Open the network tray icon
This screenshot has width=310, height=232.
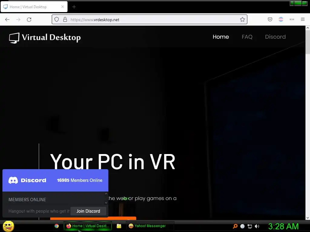tap(250, 226)
